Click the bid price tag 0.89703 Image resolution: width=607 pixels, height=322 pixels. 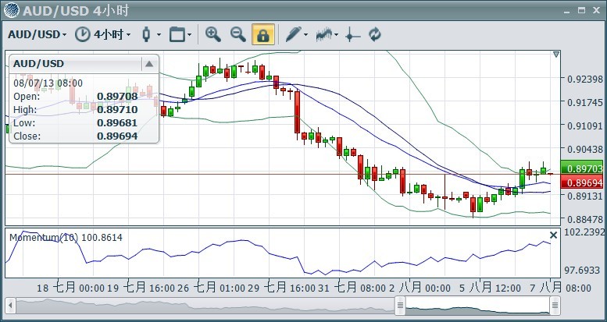click(x=584, y=168)
